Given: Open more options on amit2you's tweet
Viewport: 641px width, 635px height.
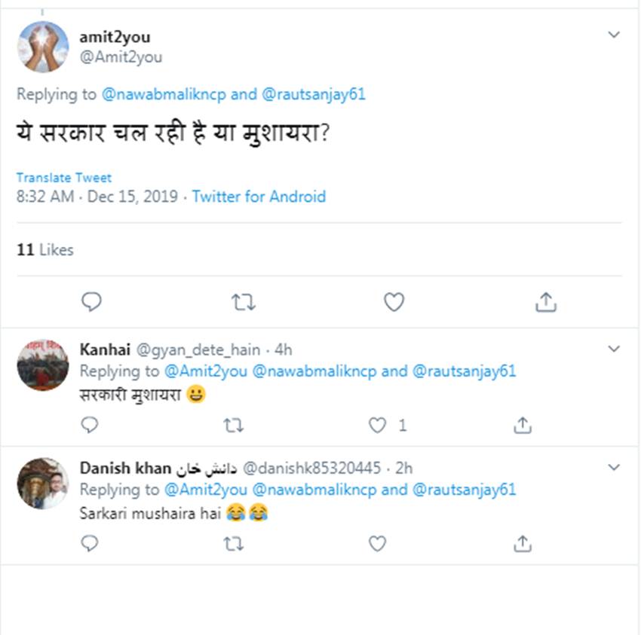Looking at the screenshot, I should (614, 35).
